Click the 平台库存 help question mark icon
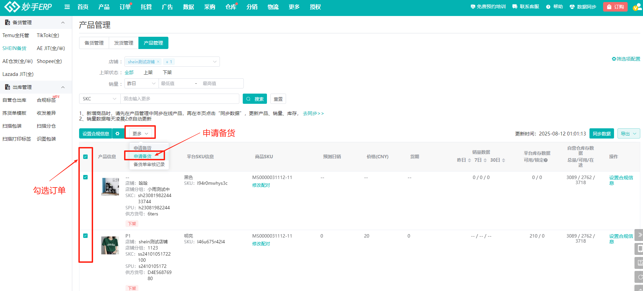 546,160
